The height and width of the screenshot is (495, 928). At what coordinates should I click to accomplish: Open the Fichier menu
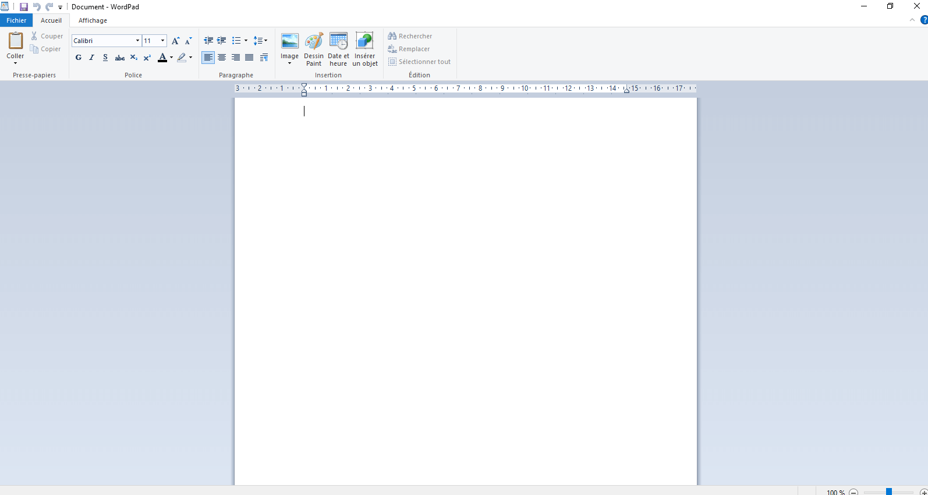click(16, 20)
